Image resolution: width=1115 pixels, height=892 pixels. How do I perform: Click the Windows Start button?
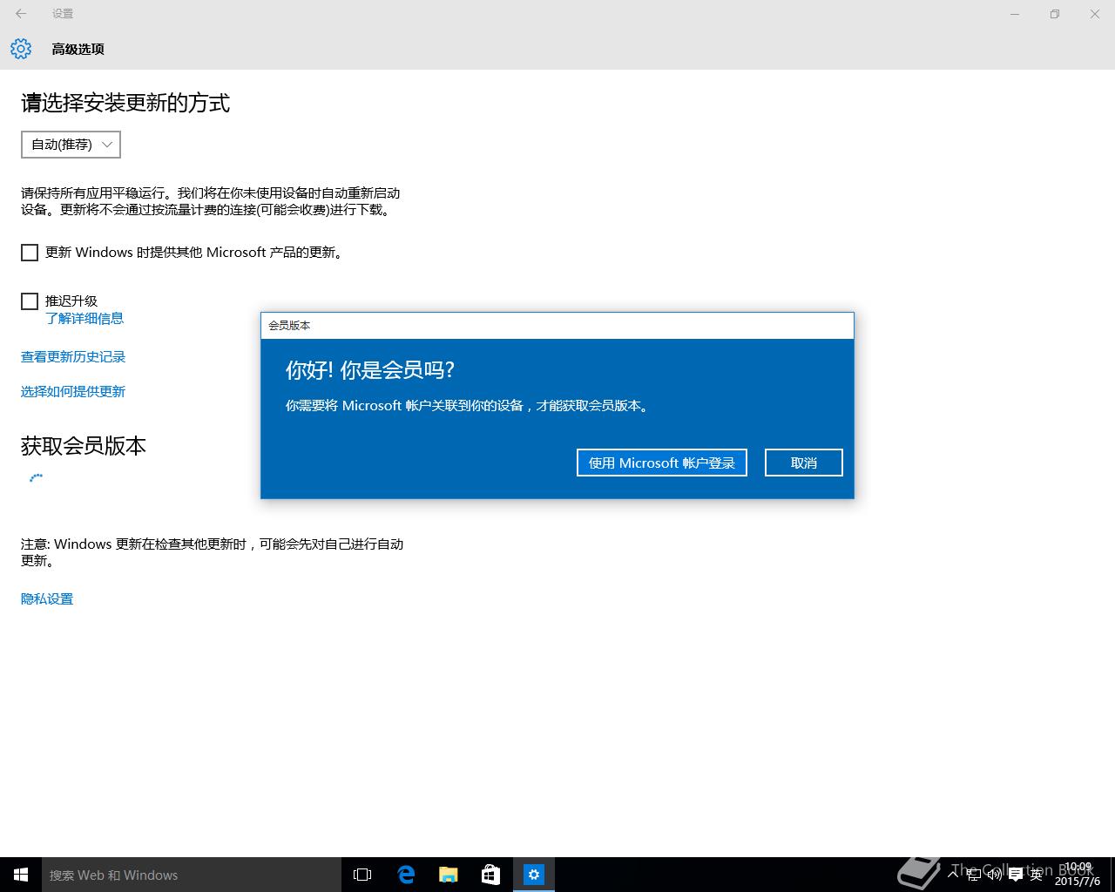pyautogui.click(x=21, y=875)
